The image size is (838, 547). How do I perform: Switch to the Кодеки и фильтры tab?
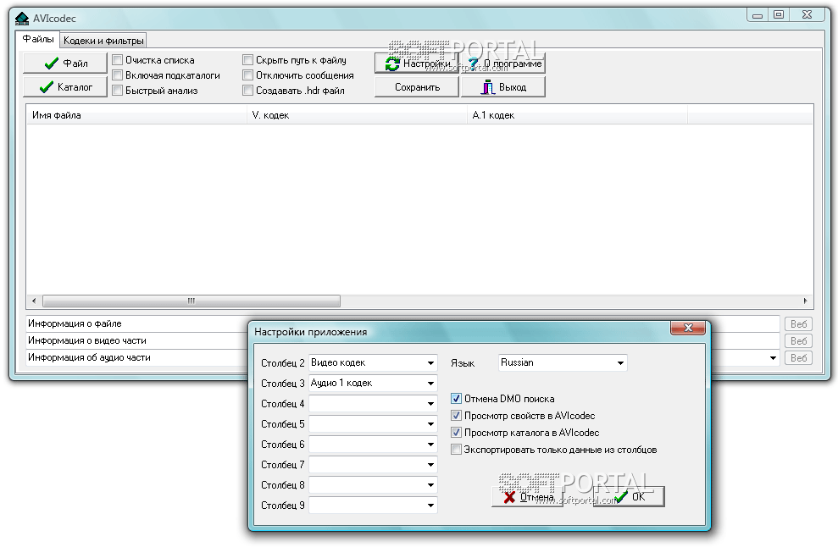tap(103, 41)
